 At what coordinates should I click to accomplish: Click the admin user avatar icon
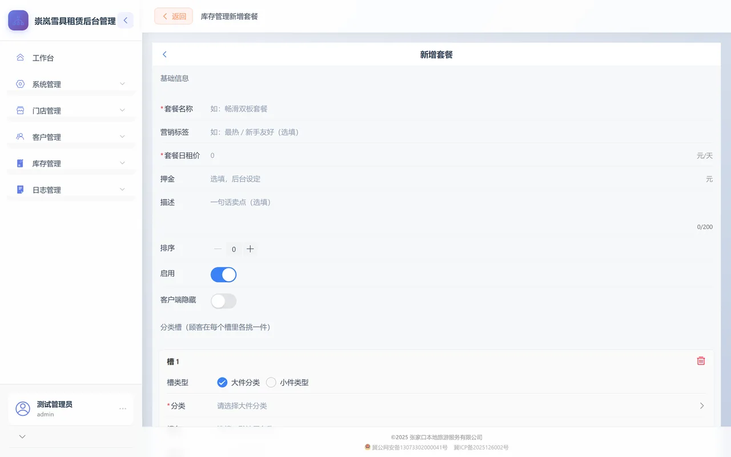(23, 408)
